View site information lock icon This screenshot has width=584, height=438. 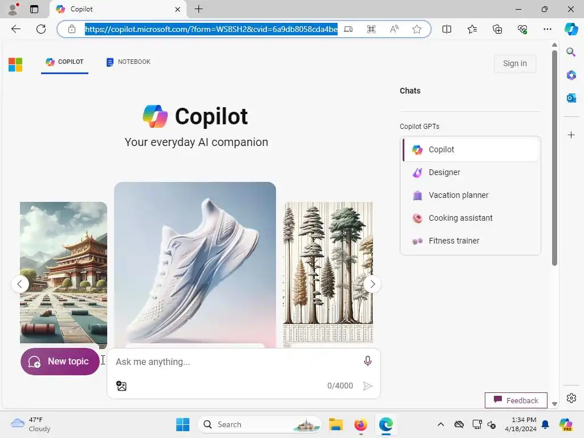72,29
